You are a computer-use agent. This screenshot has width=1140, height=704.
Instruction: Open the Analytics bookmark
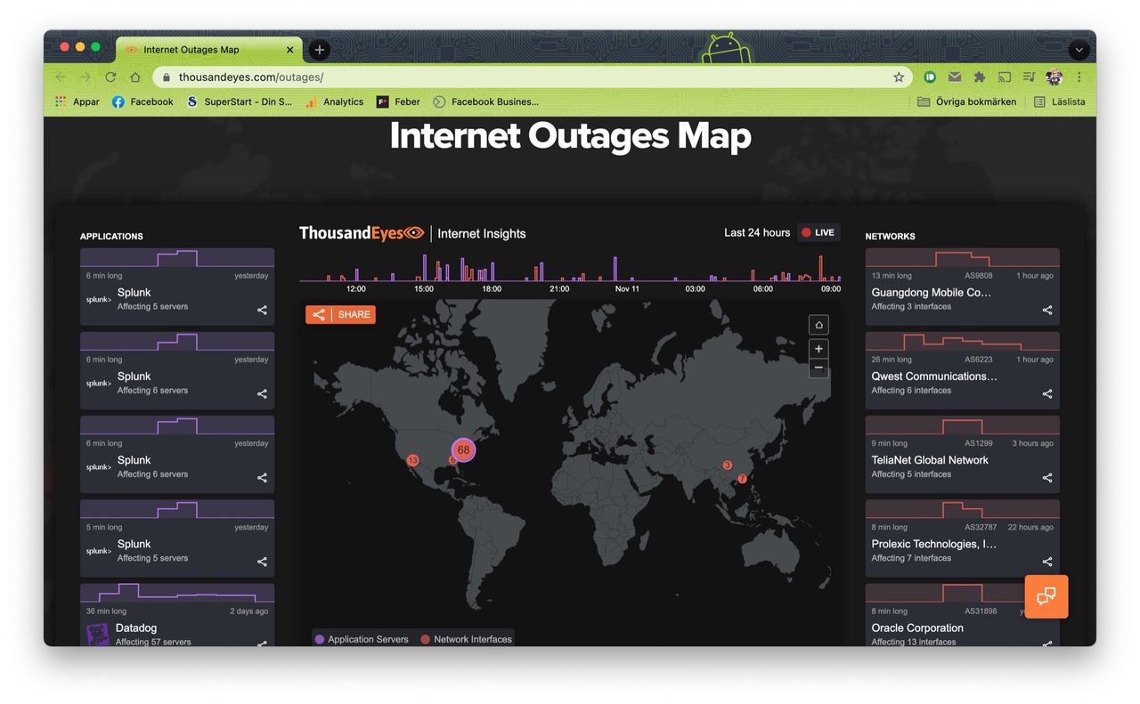[335, 101]
